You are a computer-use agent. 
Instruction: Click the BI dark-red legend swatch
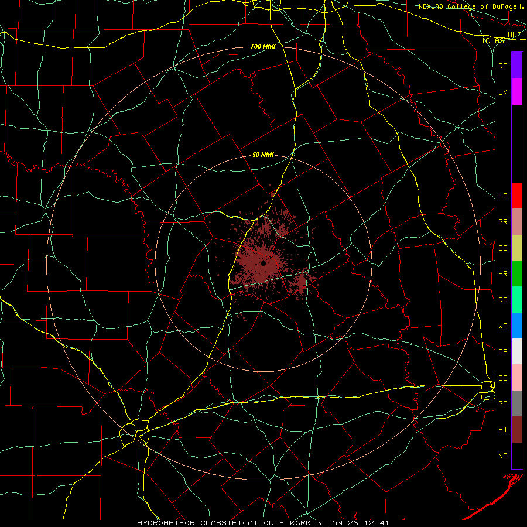[517, 430]
